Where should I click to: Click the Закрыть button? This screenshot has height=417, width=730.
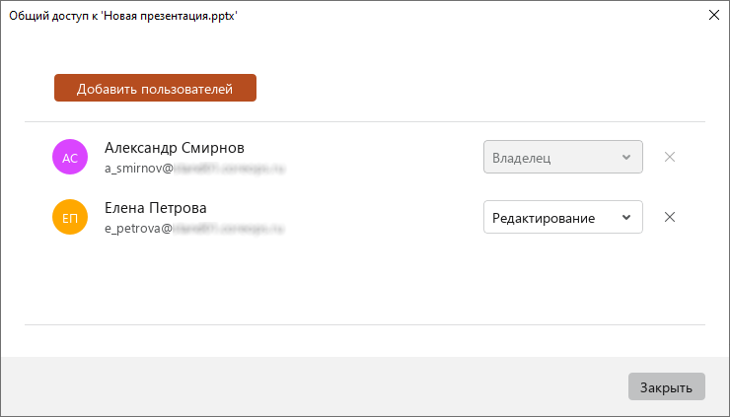coord(666,386)
